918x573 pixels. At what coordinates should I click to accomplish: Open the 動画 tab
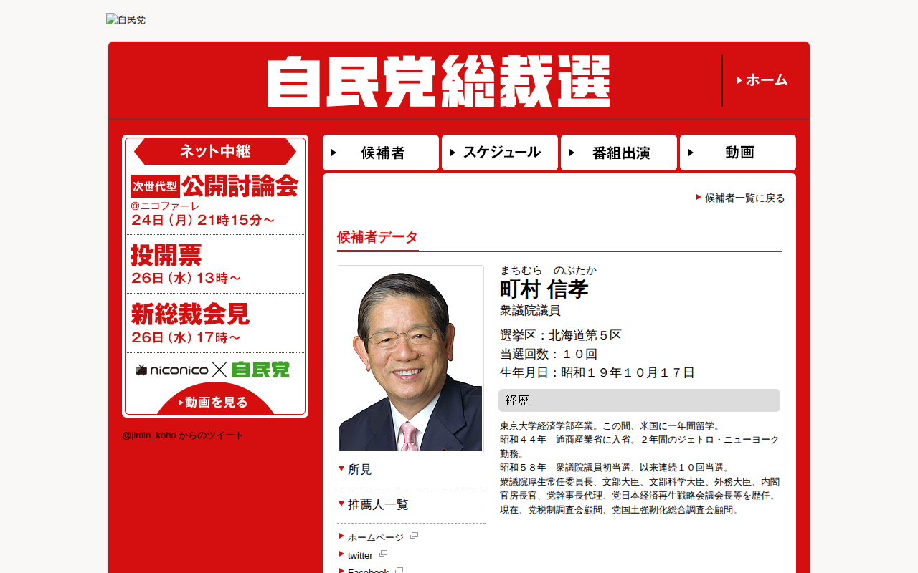click(x=738, y=153)
